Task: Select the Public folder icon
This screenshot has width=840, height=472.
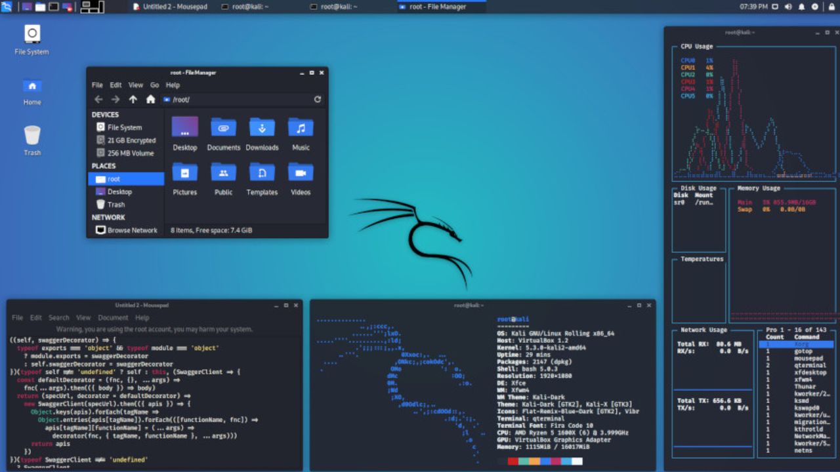Action: tap(224, 178)
